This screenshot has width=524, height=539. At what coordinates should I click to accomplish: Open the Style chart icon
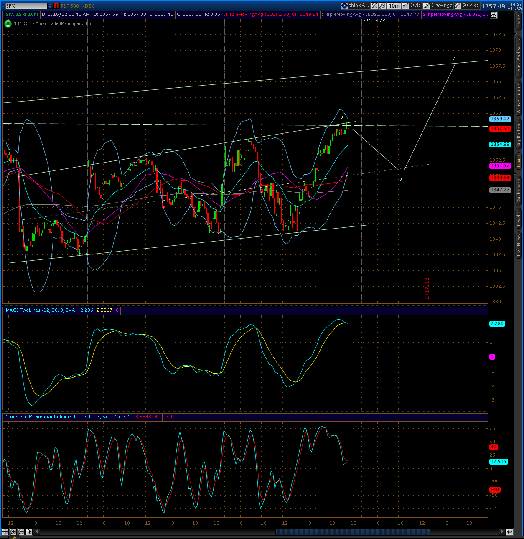[406, 5]
